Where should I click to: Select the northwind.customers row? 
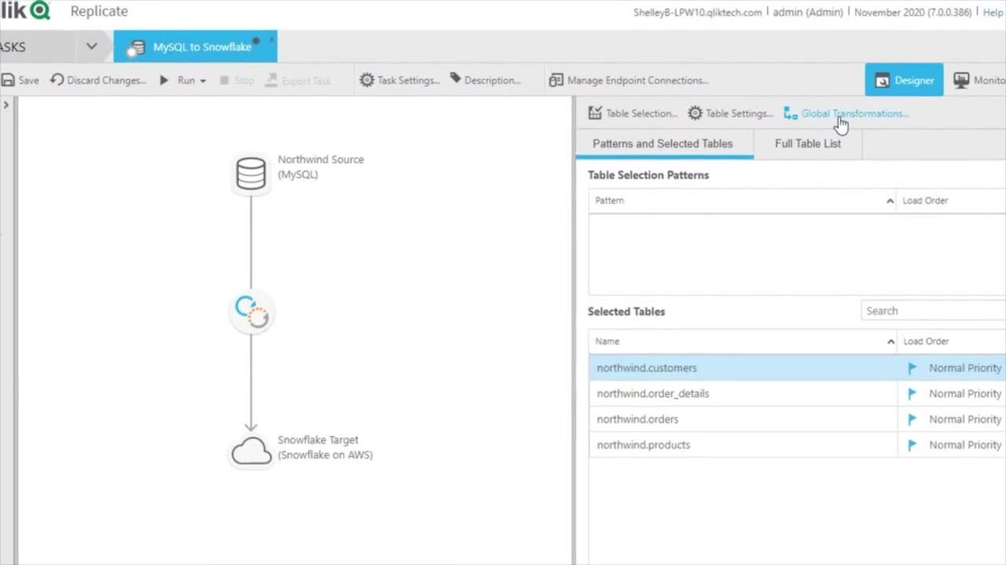point(797,367)
